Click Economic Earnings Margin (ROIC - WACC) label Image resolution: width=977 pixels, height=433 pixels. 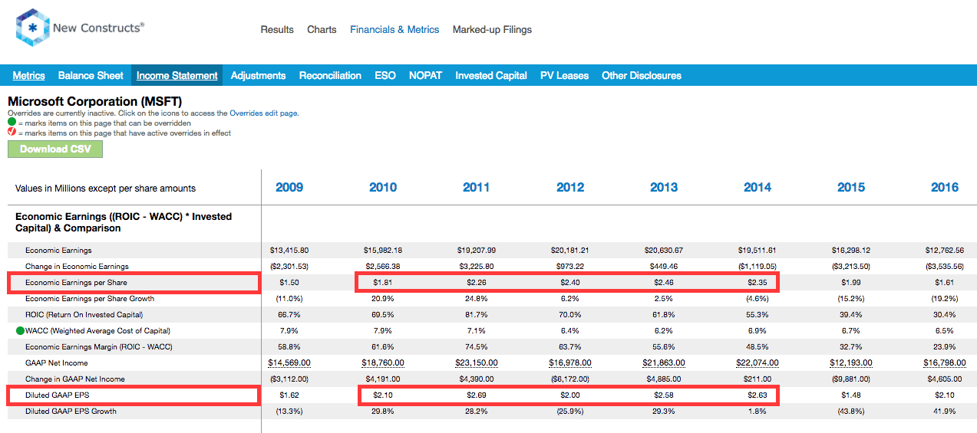pyautogui.click(x=99, y=347)
